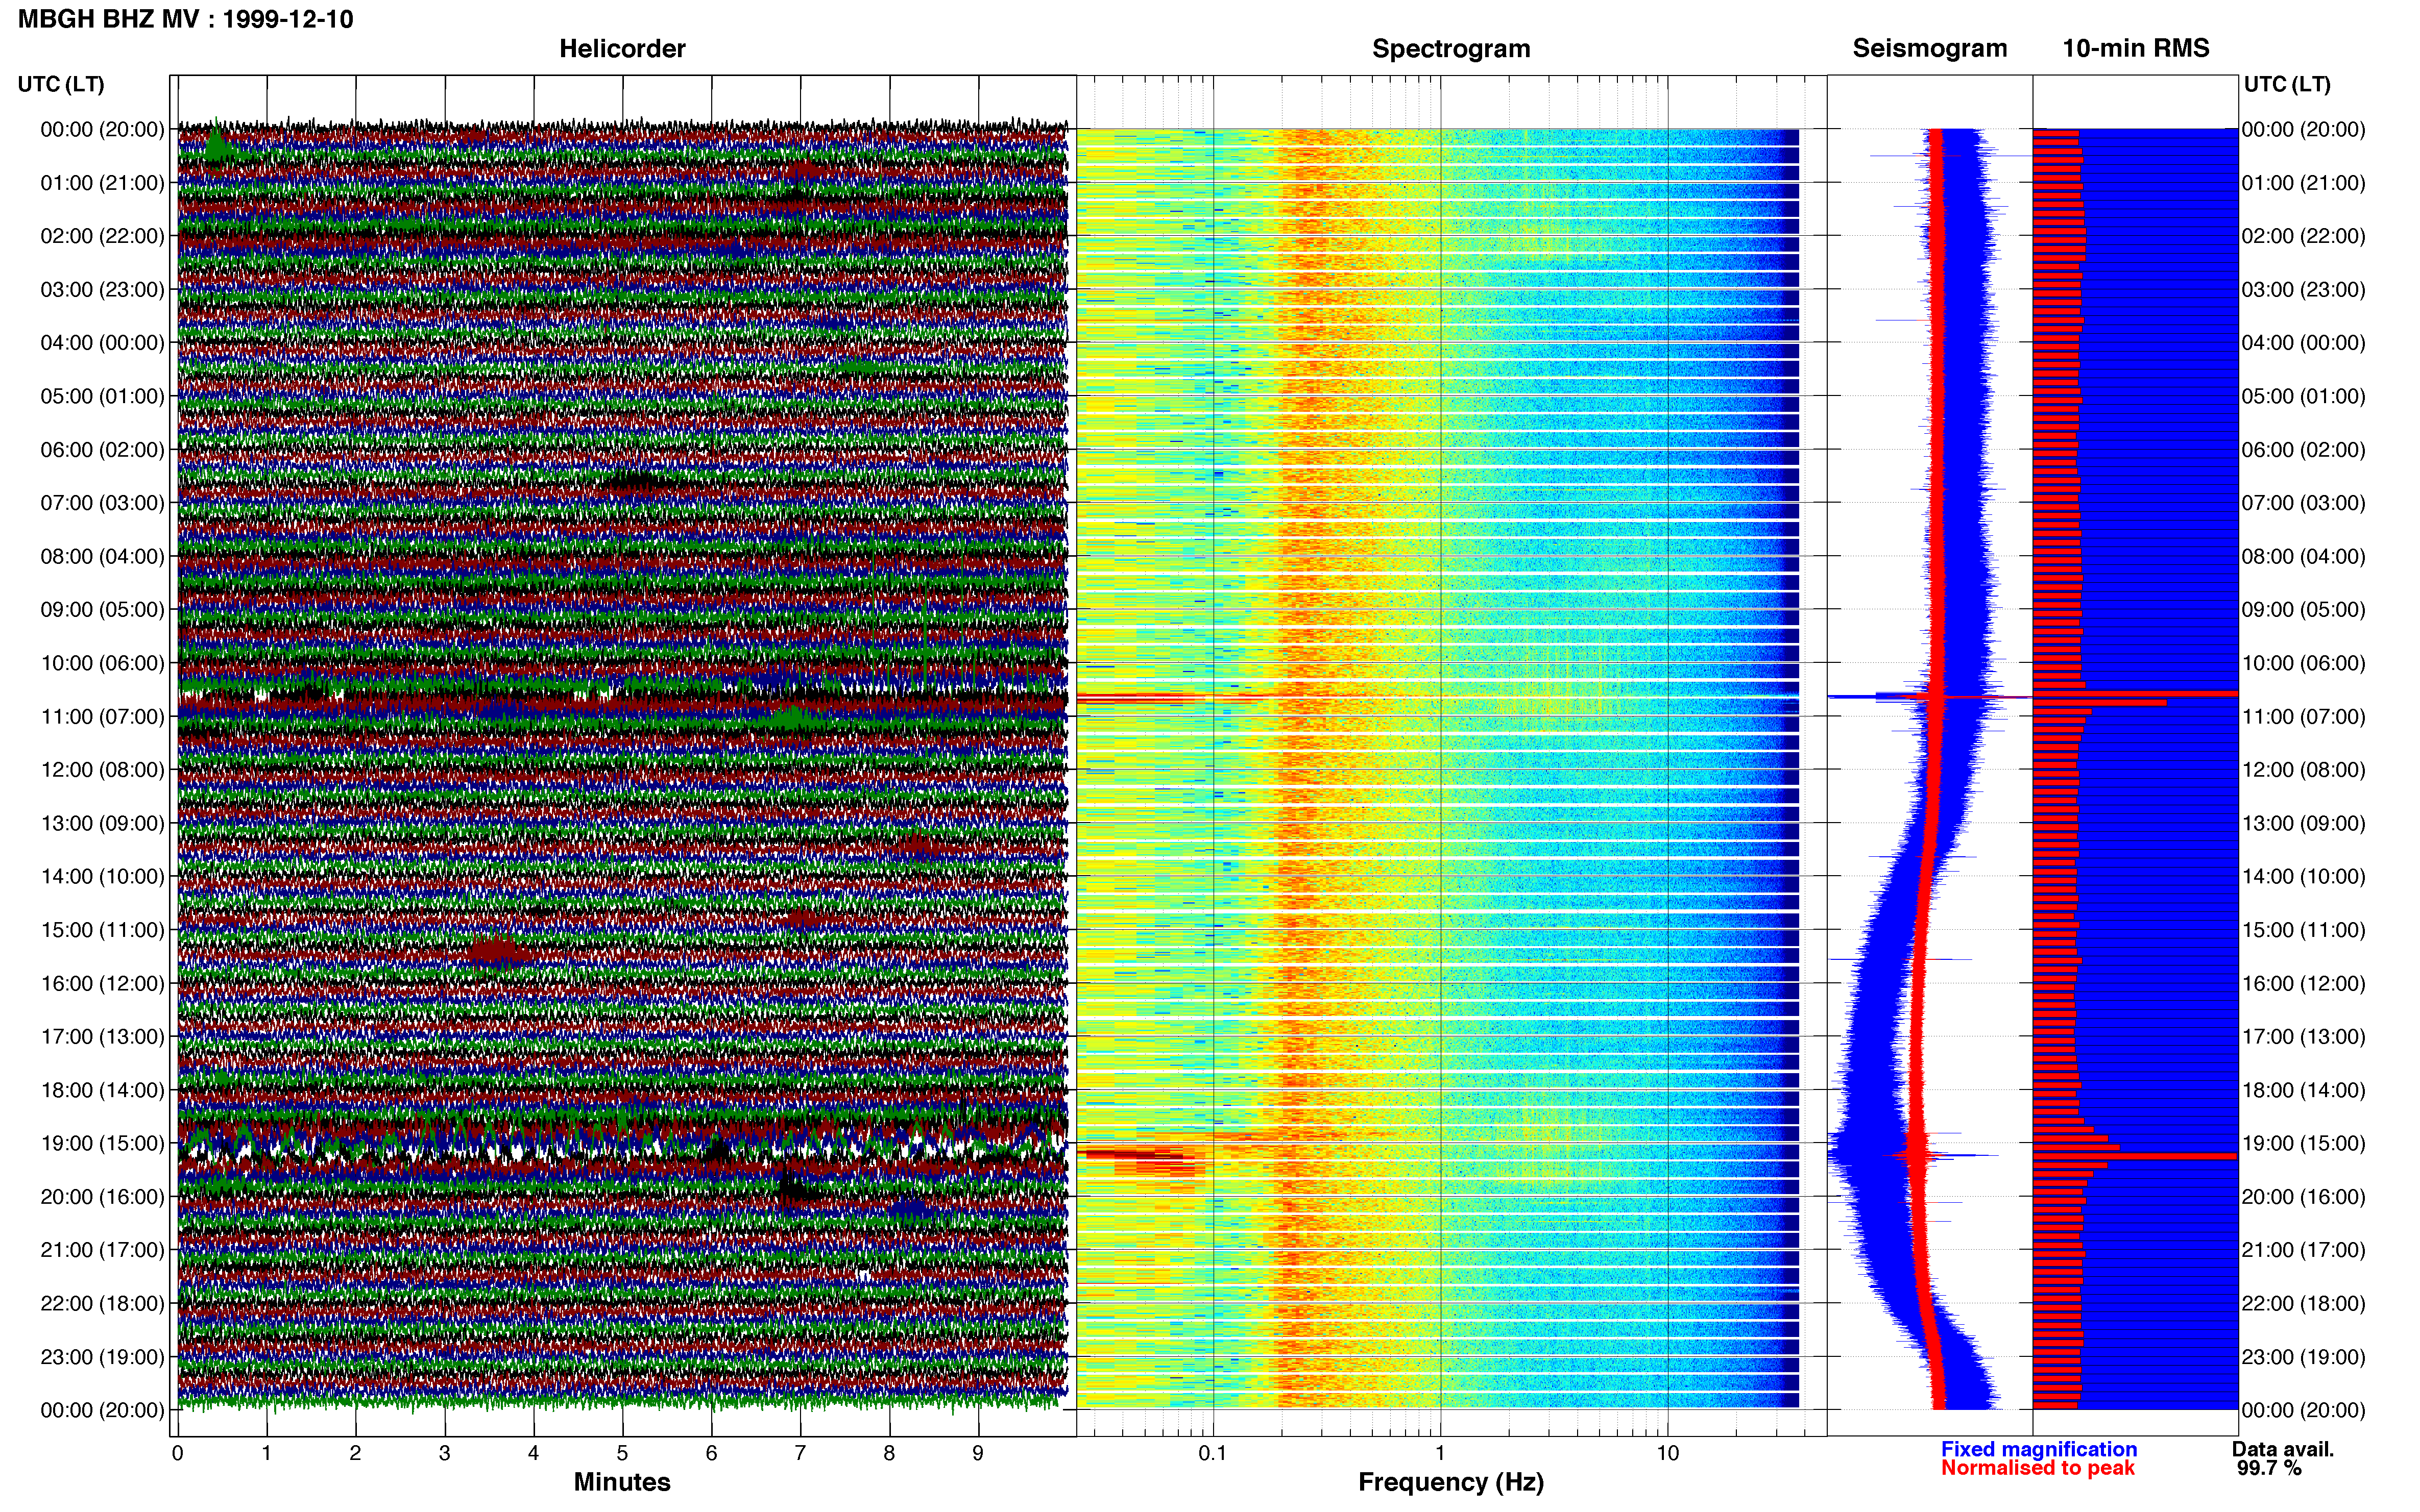Click the Frequency (Hz) axis label
This screenshot has height=1512, width=2420.
pyautogui.click(x=1450, y=1482)
